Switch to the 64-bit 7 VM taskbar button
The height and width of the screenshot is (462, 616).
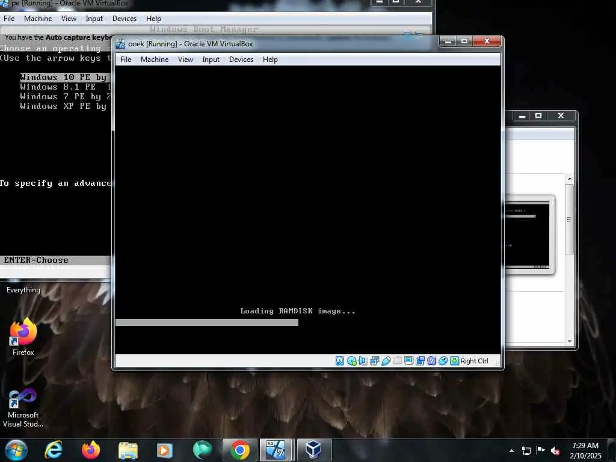(x=277, y=450)
